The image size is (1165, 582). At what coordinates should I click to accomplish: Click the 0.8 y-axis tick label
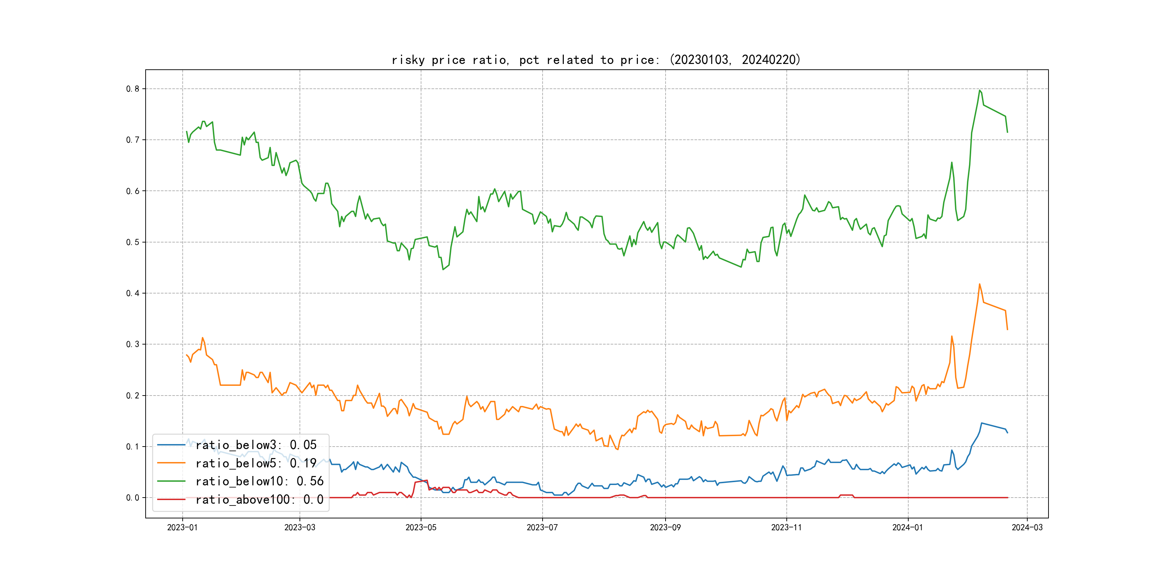(133, 89)
